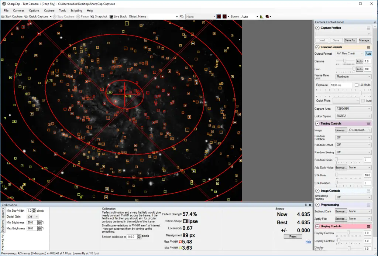Screen dimensions: 378x256
Task: Click Browse button for Subtract Dark
Action: 341,211
